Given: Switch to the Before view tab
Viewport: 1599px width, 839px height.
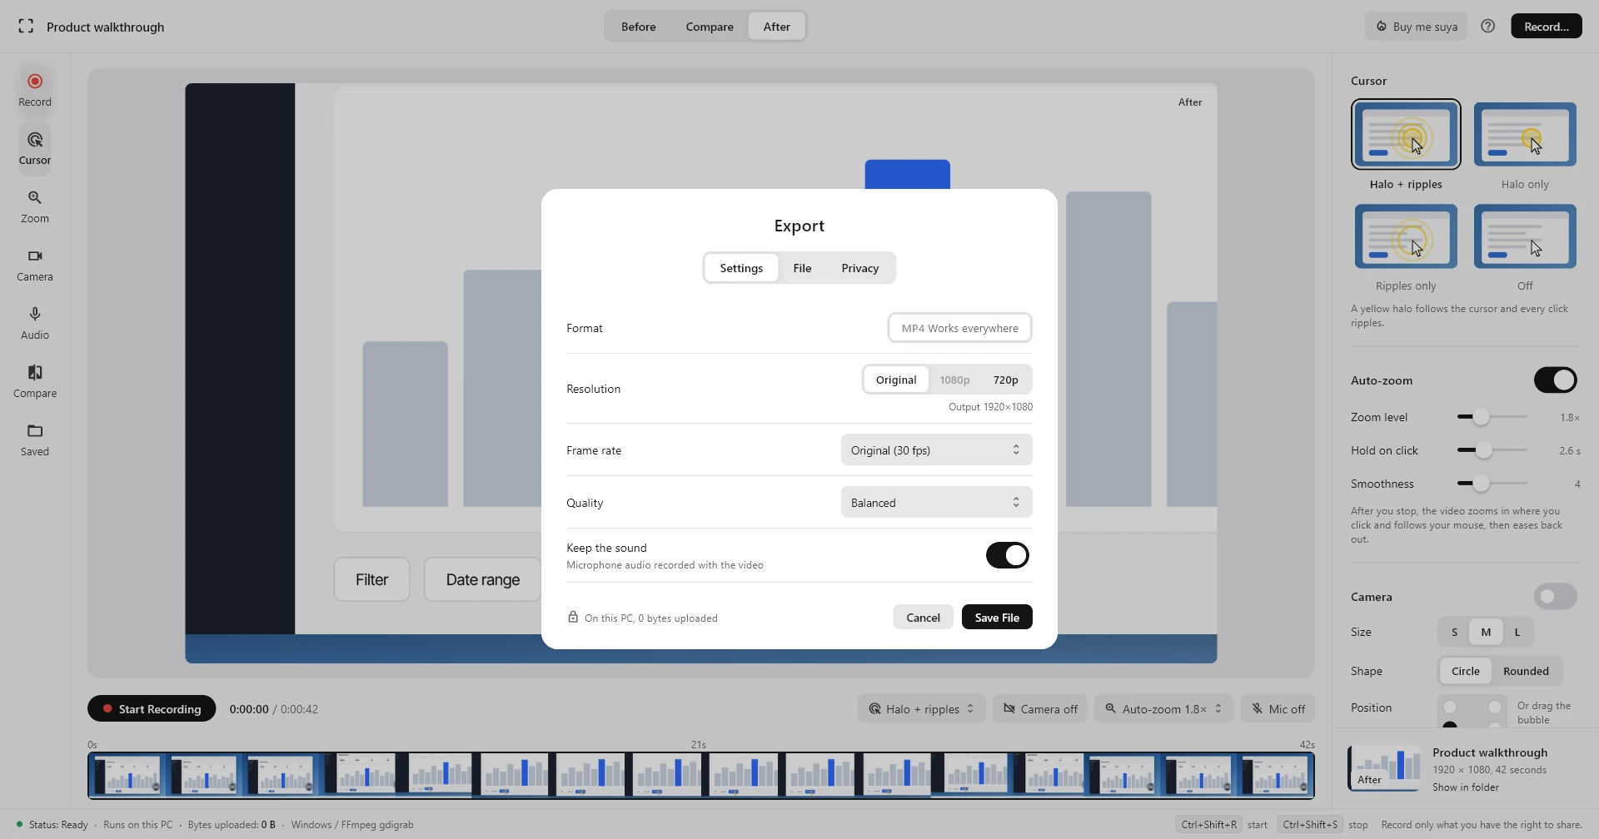Looking at the screenshot, I should coord(639,27).
